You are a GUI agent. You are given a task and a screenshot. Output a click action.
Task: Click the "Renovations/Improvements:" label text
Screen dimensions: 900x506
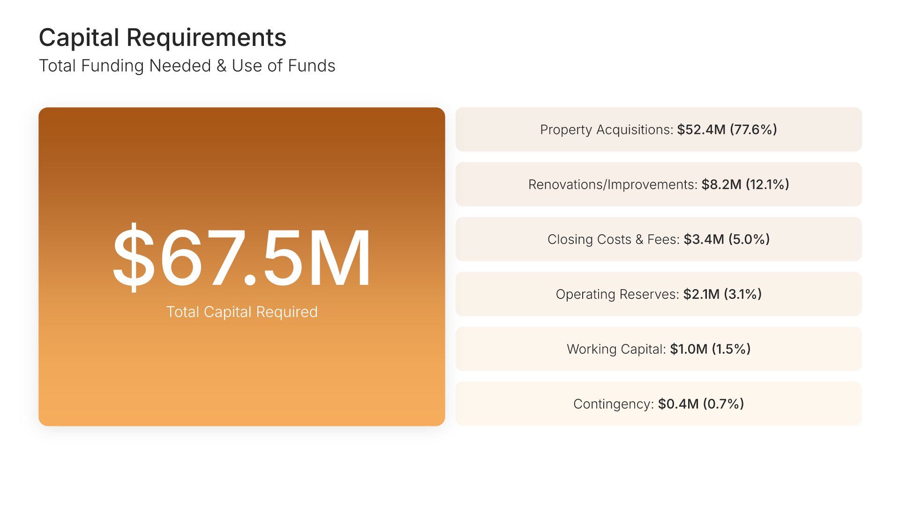click(x=613, y=185)
